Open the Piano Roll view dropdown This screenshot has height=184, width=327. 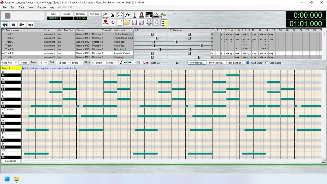pyautogui.click(x=9, y=63)
